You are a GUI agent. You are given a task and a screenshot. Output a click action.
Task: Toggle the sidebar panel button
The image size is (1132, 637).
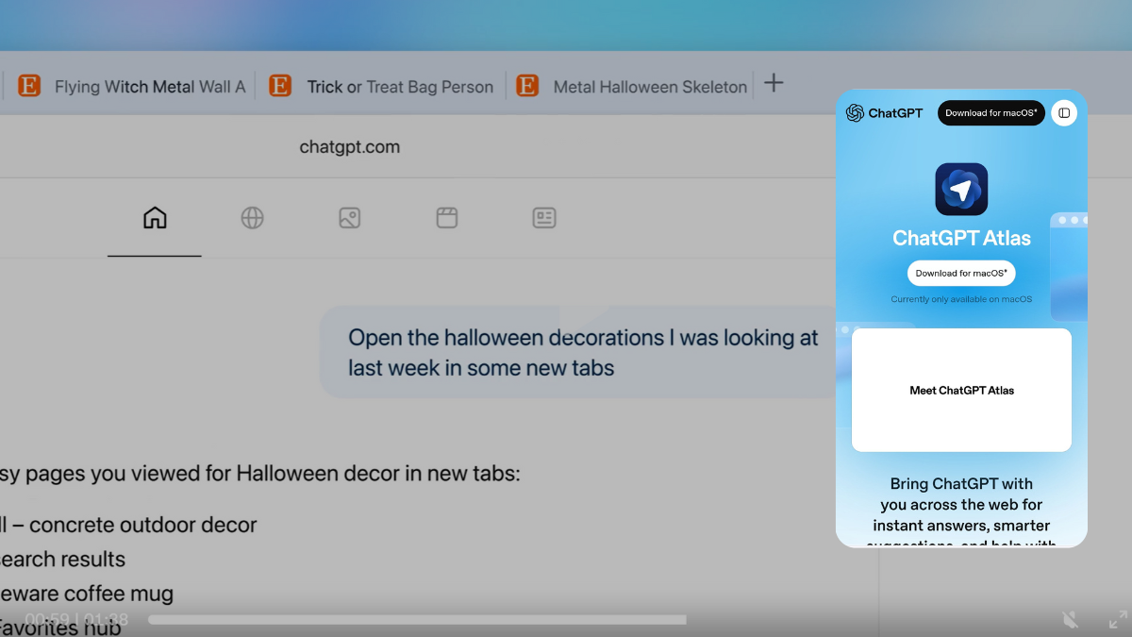point(1064,113)
